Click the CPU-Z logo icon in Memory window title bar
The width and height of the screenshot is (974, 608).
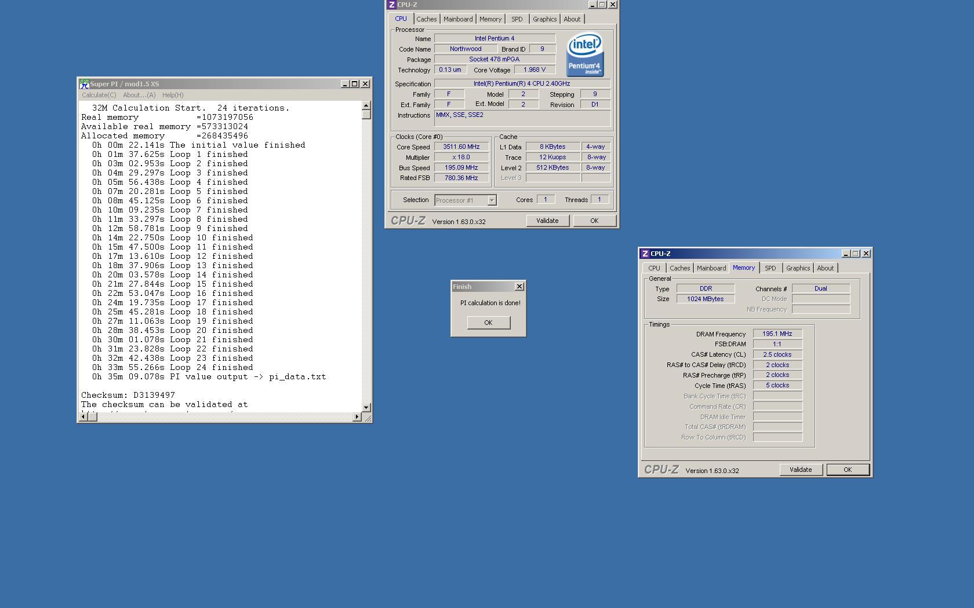click(x=645, y=254)
